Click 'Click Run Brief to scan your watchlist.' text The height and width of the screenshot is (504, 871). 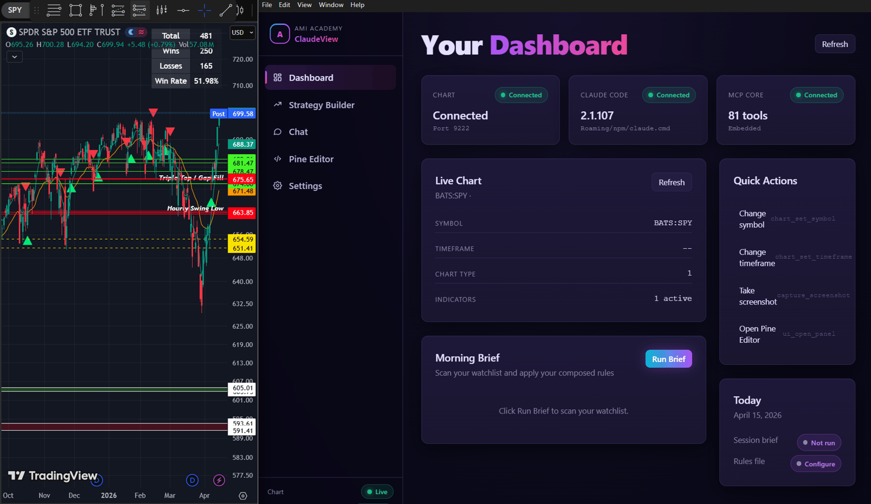(x=563, y=411)
